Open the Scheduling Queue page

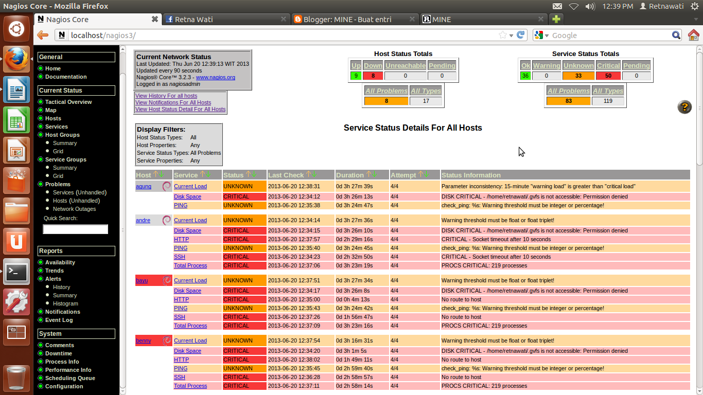coord(70,378)
